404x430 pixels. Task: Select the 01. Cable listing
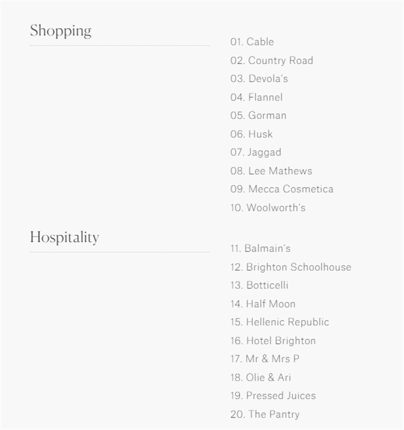pyautogui.click(x=252, y=42)
